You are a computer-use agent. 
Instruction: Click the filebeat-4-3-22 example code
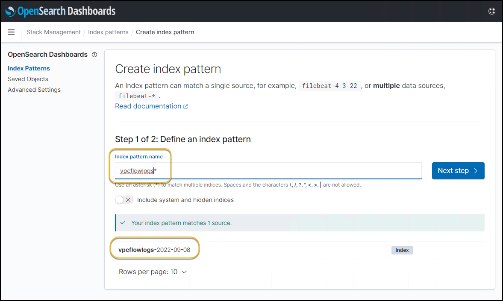pos(329,86)
